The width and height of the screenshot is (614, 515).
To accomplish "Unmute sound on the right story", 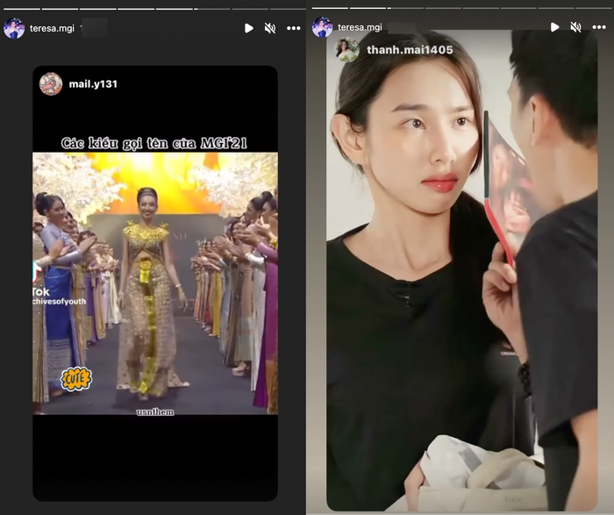I will point(575,27).
